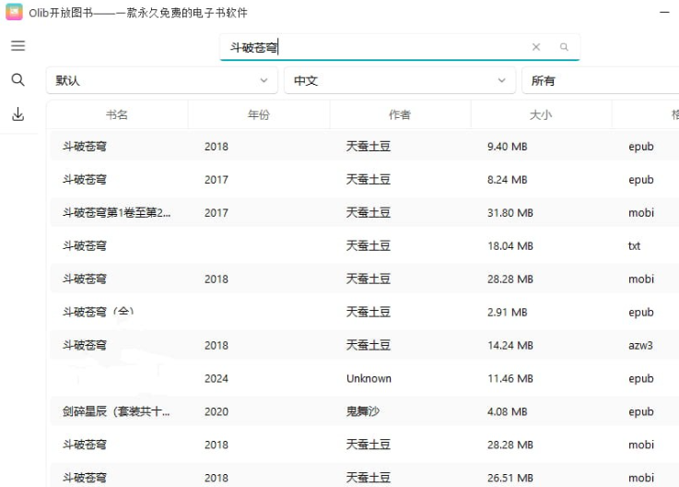The height and width of the screenshot is (487, 679).
Task: Minimize the Olib window
Action: [x=665, y=12]
